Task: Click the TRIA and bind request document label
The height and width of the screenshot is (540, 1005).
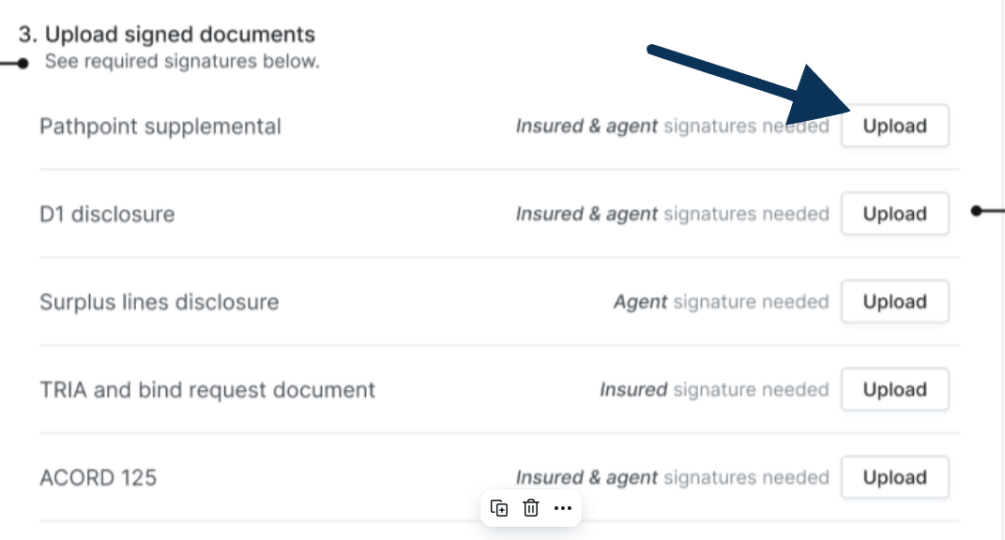Action: click(x=207, y=390)
